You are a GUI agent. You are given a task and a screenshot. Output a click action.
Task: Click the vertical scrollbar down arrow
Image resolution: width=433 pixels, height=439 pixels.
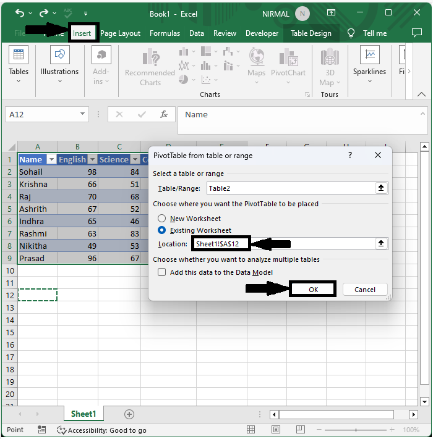[424, 401]
